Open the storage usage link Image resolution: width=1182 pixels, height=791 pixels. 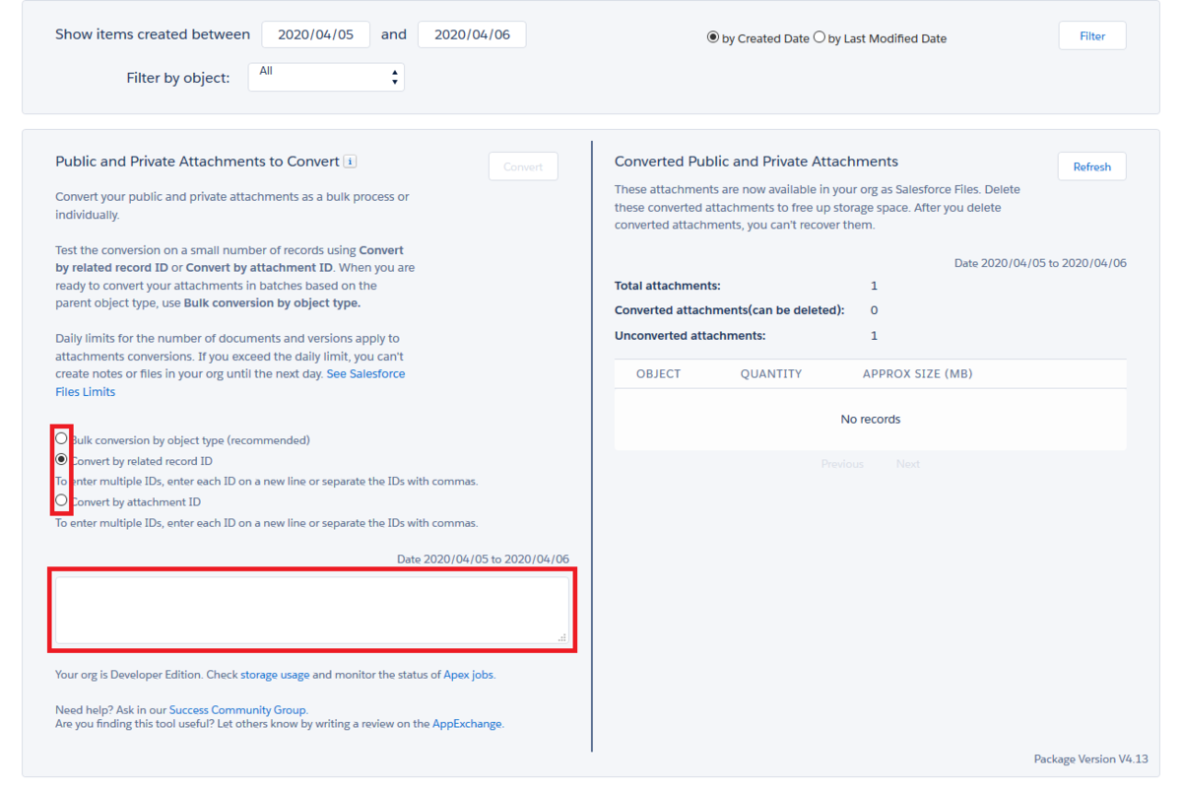(x=275, y=675)
